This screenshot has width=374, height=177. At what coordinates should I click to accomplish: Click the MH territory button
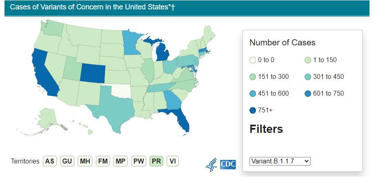(x=85, y=161)
